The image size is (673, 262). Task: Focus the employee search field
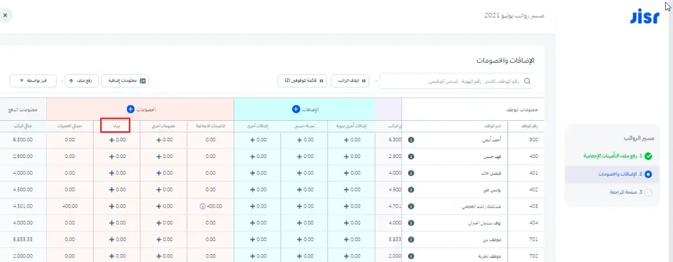pos(456,81)
